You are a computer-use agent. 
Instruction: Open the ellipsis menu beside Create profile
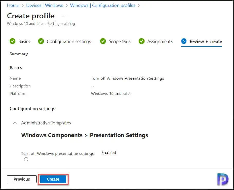coord(65,16)
